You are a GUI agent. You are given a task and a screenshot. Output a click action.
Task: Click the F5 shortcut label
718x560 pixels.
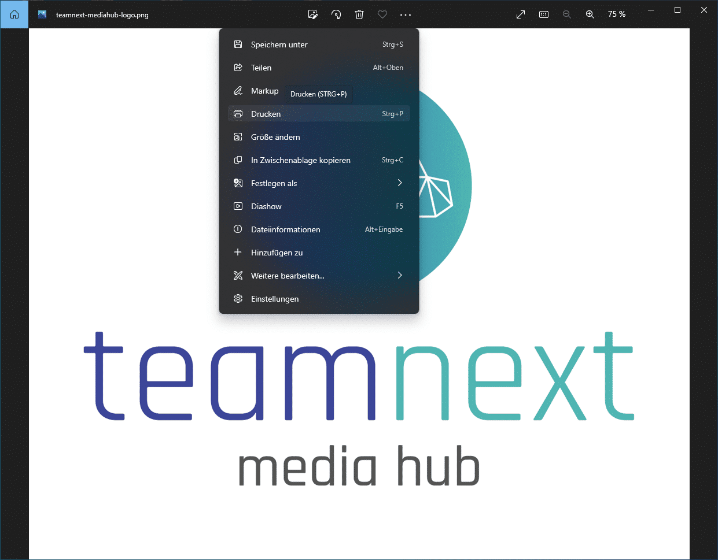[x=400, y=206]
